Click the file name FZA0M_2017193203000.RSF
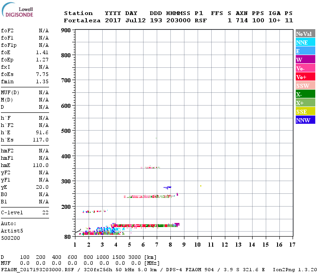 [x=38, y=270]
